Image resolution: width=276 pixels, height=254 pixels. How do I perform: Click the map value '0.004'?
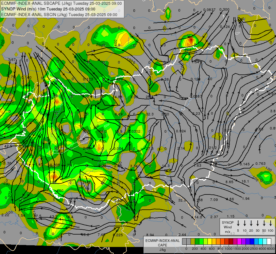click(118, 149)
